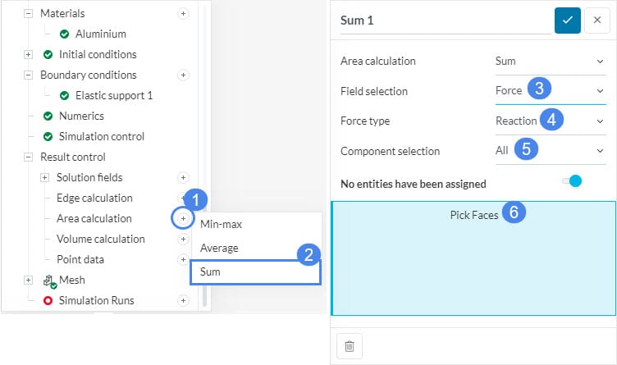Add a new Solution fields entry
Screen dimensions: 617x365
pyautogui.click(x=183, y=177)
